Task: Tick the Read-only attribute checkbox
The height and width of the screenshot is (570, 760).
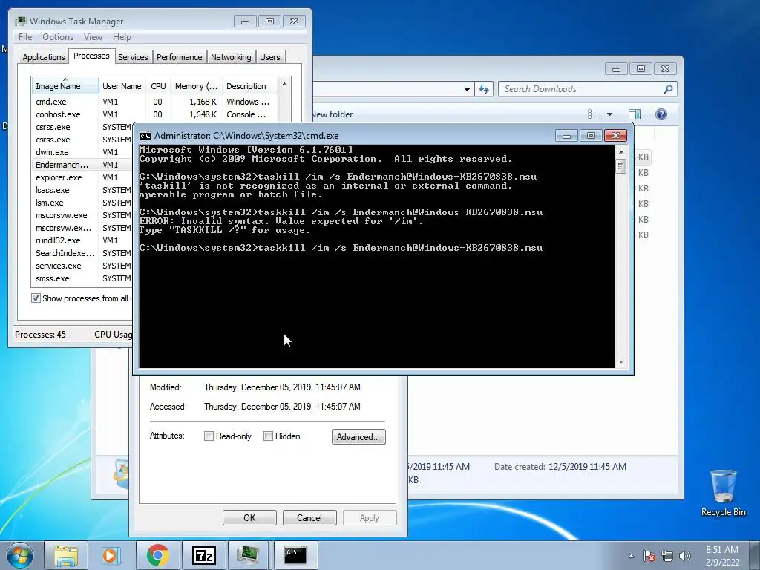Action: point(209,436)
